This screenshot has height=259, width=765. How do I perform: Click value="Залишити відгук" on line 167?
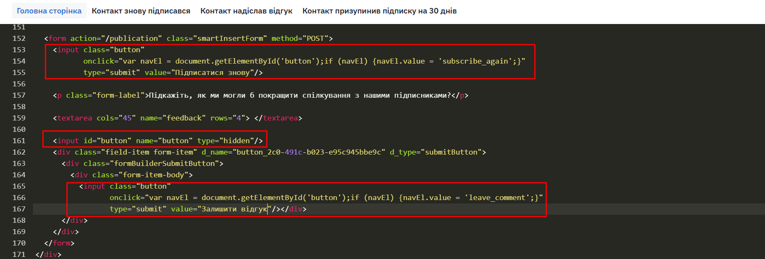221,209
